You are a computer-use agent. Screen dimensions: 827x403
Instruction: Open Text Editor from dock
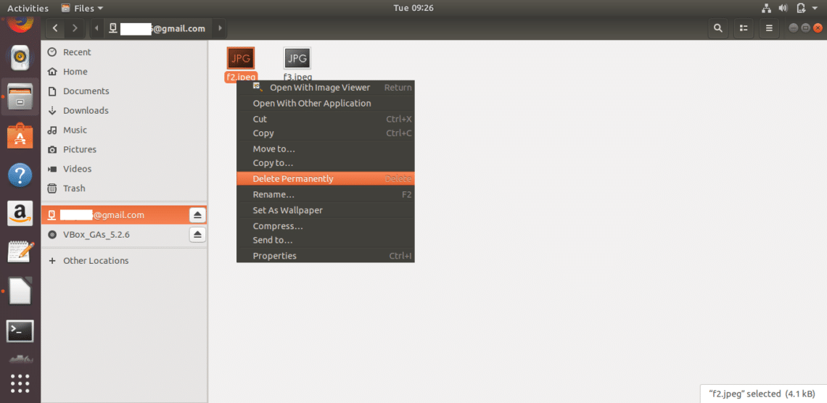[20, 252]
